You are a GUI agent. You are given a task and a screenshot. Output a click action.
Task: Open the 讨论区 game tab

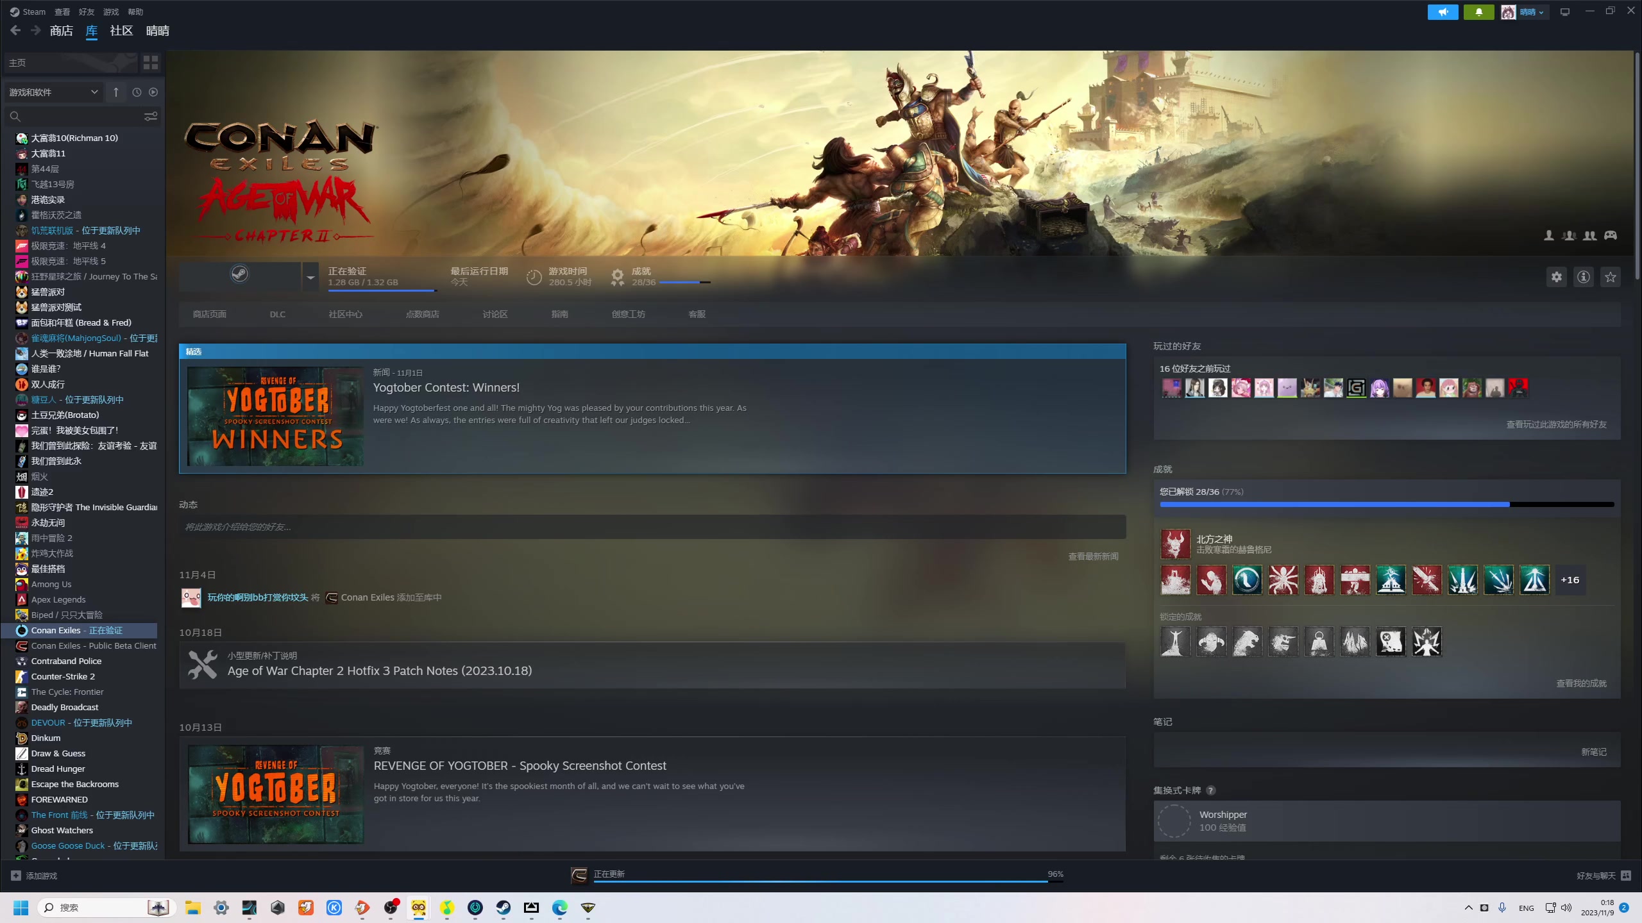[x=495, y=314]
